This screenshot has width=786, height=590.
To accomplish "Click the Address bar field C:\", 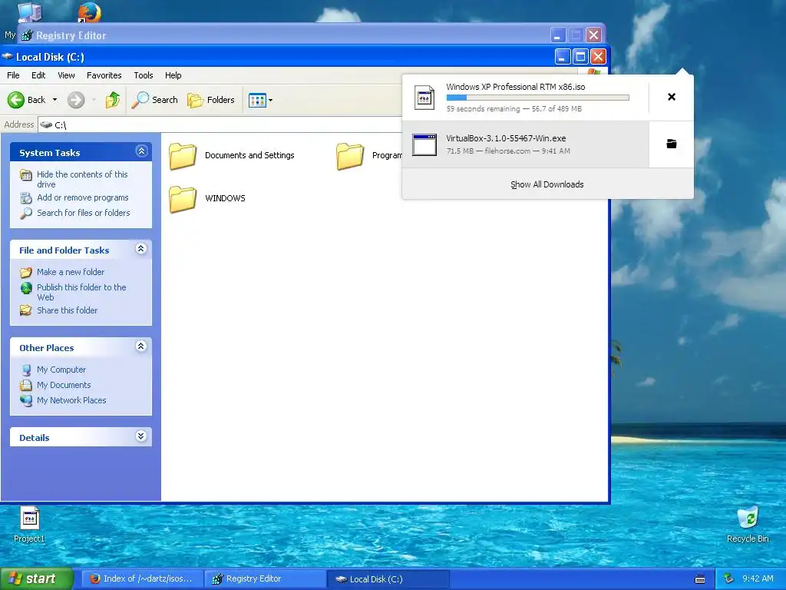I will point(220,125).
